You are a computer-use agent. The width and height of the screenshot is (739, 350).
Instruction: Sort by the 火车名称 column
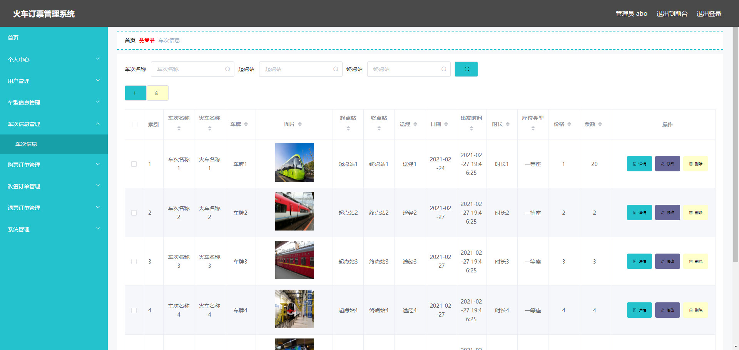(209, 128)
